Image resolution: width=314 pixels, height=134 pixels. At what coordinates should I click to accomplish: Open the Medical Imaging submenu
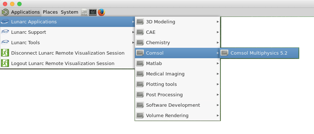tap(178, 74)
